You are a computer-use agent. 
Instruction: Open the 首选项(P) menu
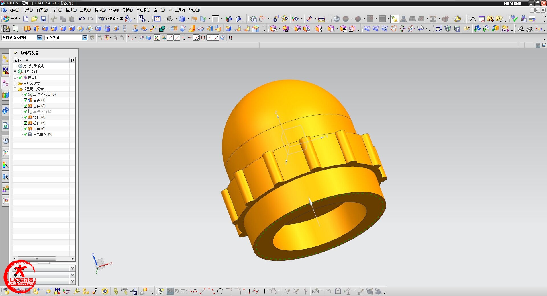(x=143, y=10)
